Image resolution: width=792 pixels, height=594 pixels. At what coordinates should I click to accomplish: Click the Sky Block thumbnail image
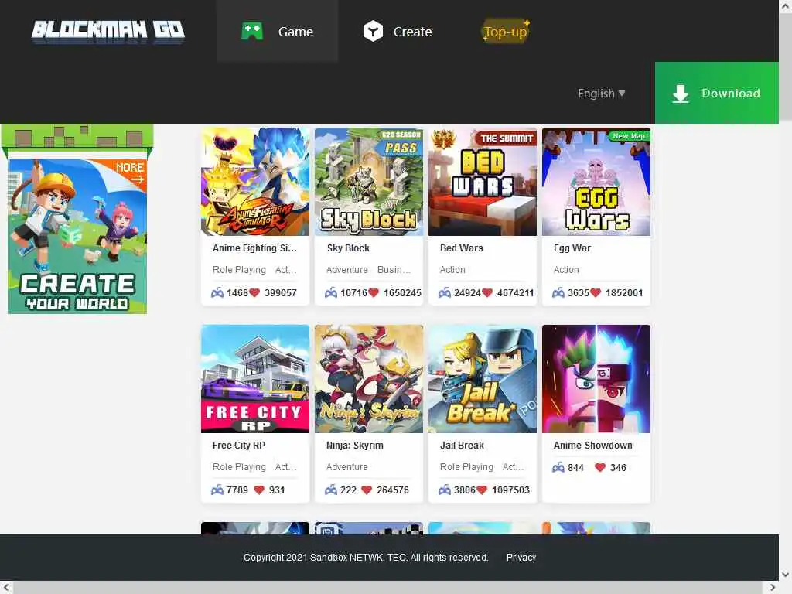click(x=369, y=181)
